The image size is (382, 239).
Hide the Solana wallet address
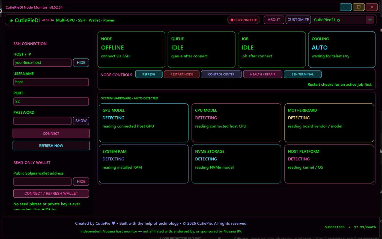click(81, 181)
